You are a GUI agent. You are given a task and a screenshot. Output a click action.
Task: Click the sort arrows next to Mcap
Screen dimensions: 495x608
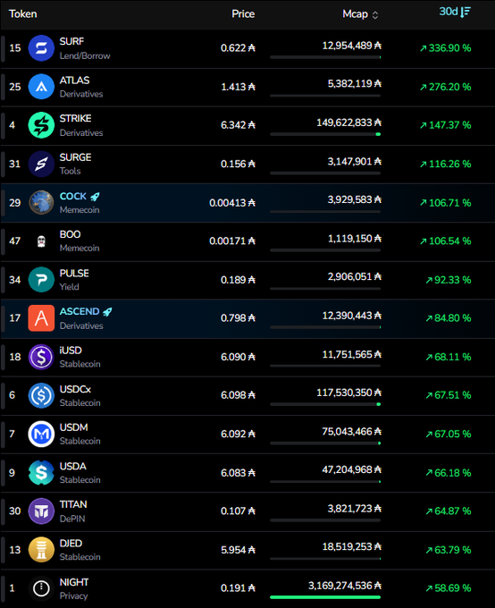(x=375, y=14)
